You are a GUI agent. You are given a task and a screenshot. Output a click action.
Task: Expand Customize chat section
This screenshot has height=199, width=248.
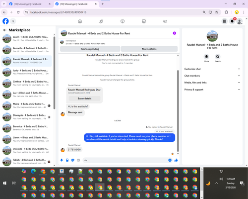click(212, 69)
